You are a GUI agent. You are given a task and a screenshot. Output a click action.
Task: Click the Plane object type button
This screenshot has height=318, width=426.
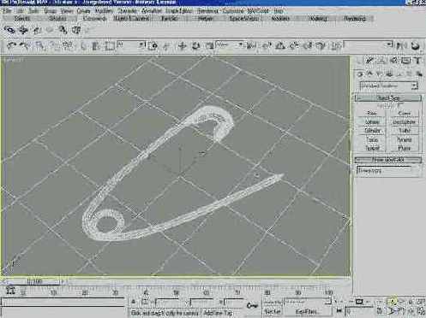405,148
